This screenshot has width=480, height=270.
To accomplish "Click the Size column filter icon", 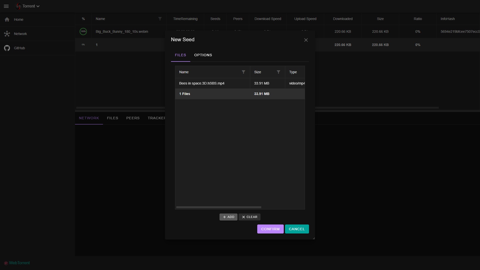I will [278, 72].
